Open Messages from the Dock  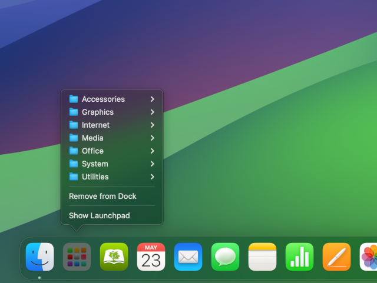click(225, 257)
